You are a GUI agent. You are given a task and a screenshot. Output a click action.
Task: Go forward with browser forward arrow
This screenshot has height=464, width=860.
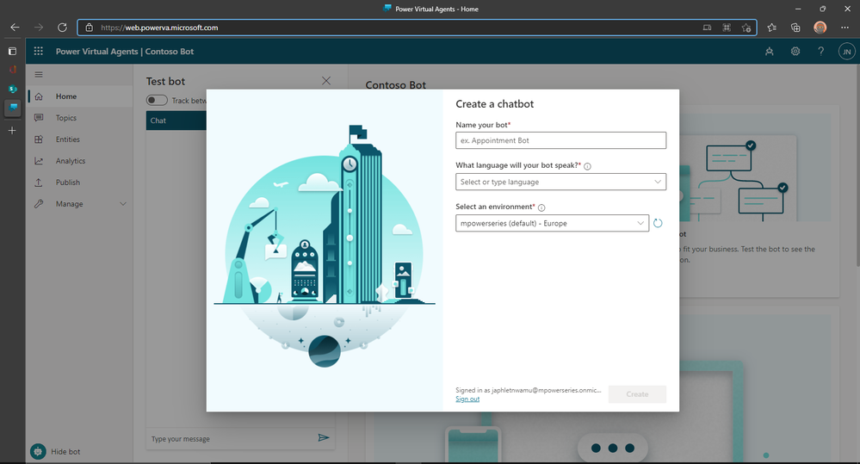pyautogui.click(x=39, y=28)
